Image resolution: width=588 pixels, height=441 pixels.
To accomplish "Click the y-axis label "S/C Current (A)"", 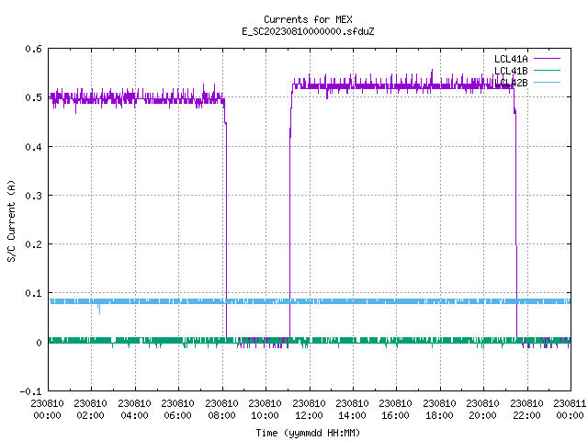I will pyautogui.click(x=12, y=220).
